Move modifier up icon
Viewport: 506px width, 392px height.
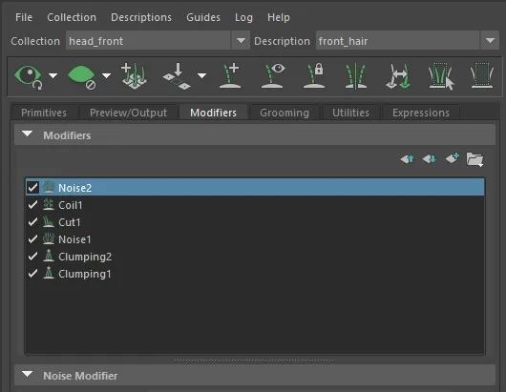coord(408,159)
